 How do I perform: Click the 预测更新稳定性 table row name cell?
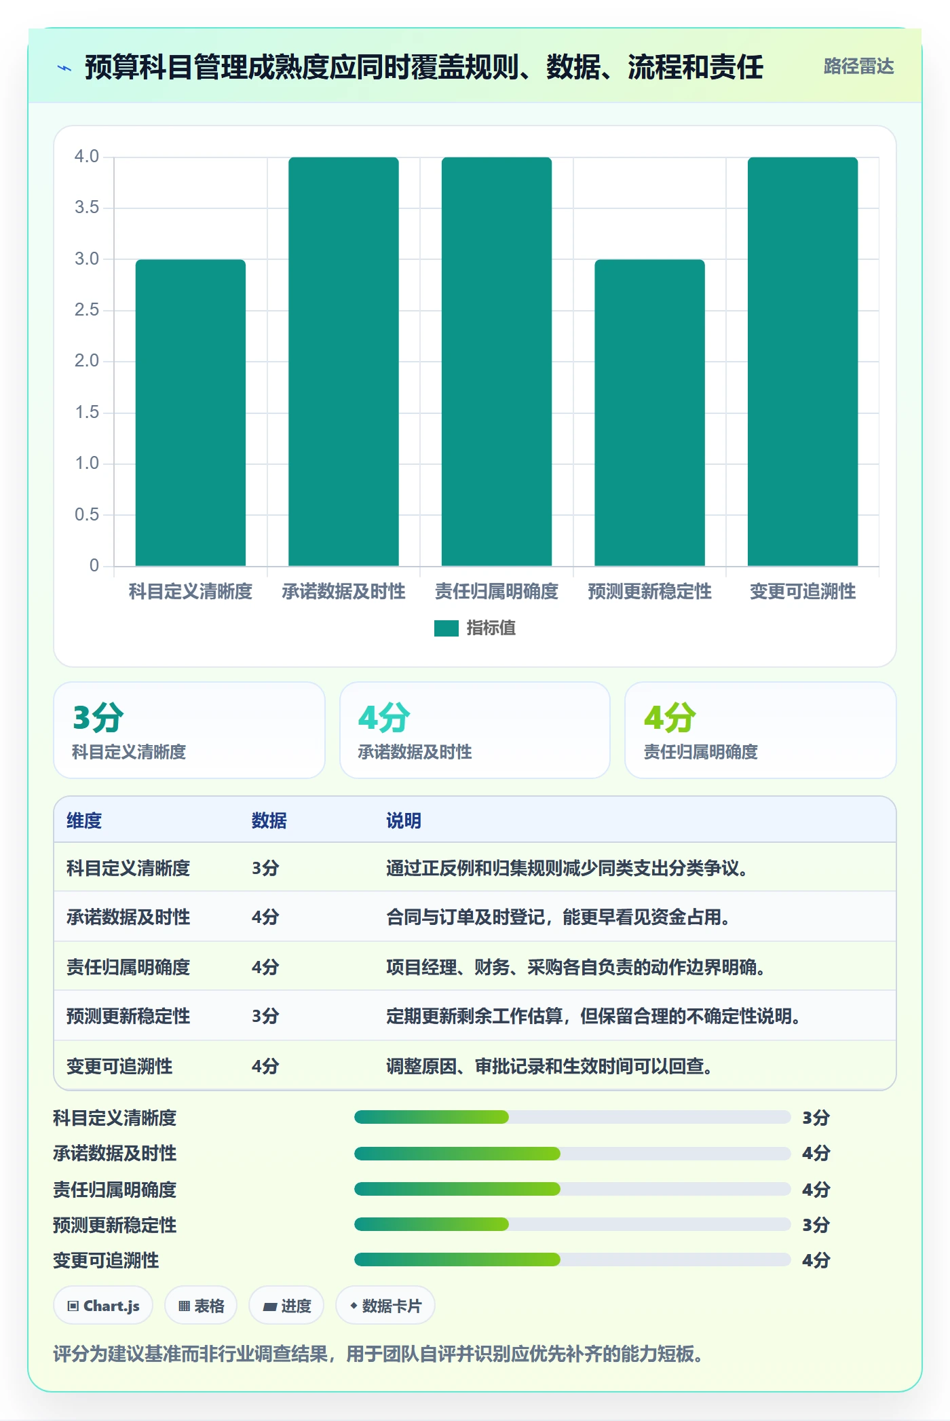128,1017
